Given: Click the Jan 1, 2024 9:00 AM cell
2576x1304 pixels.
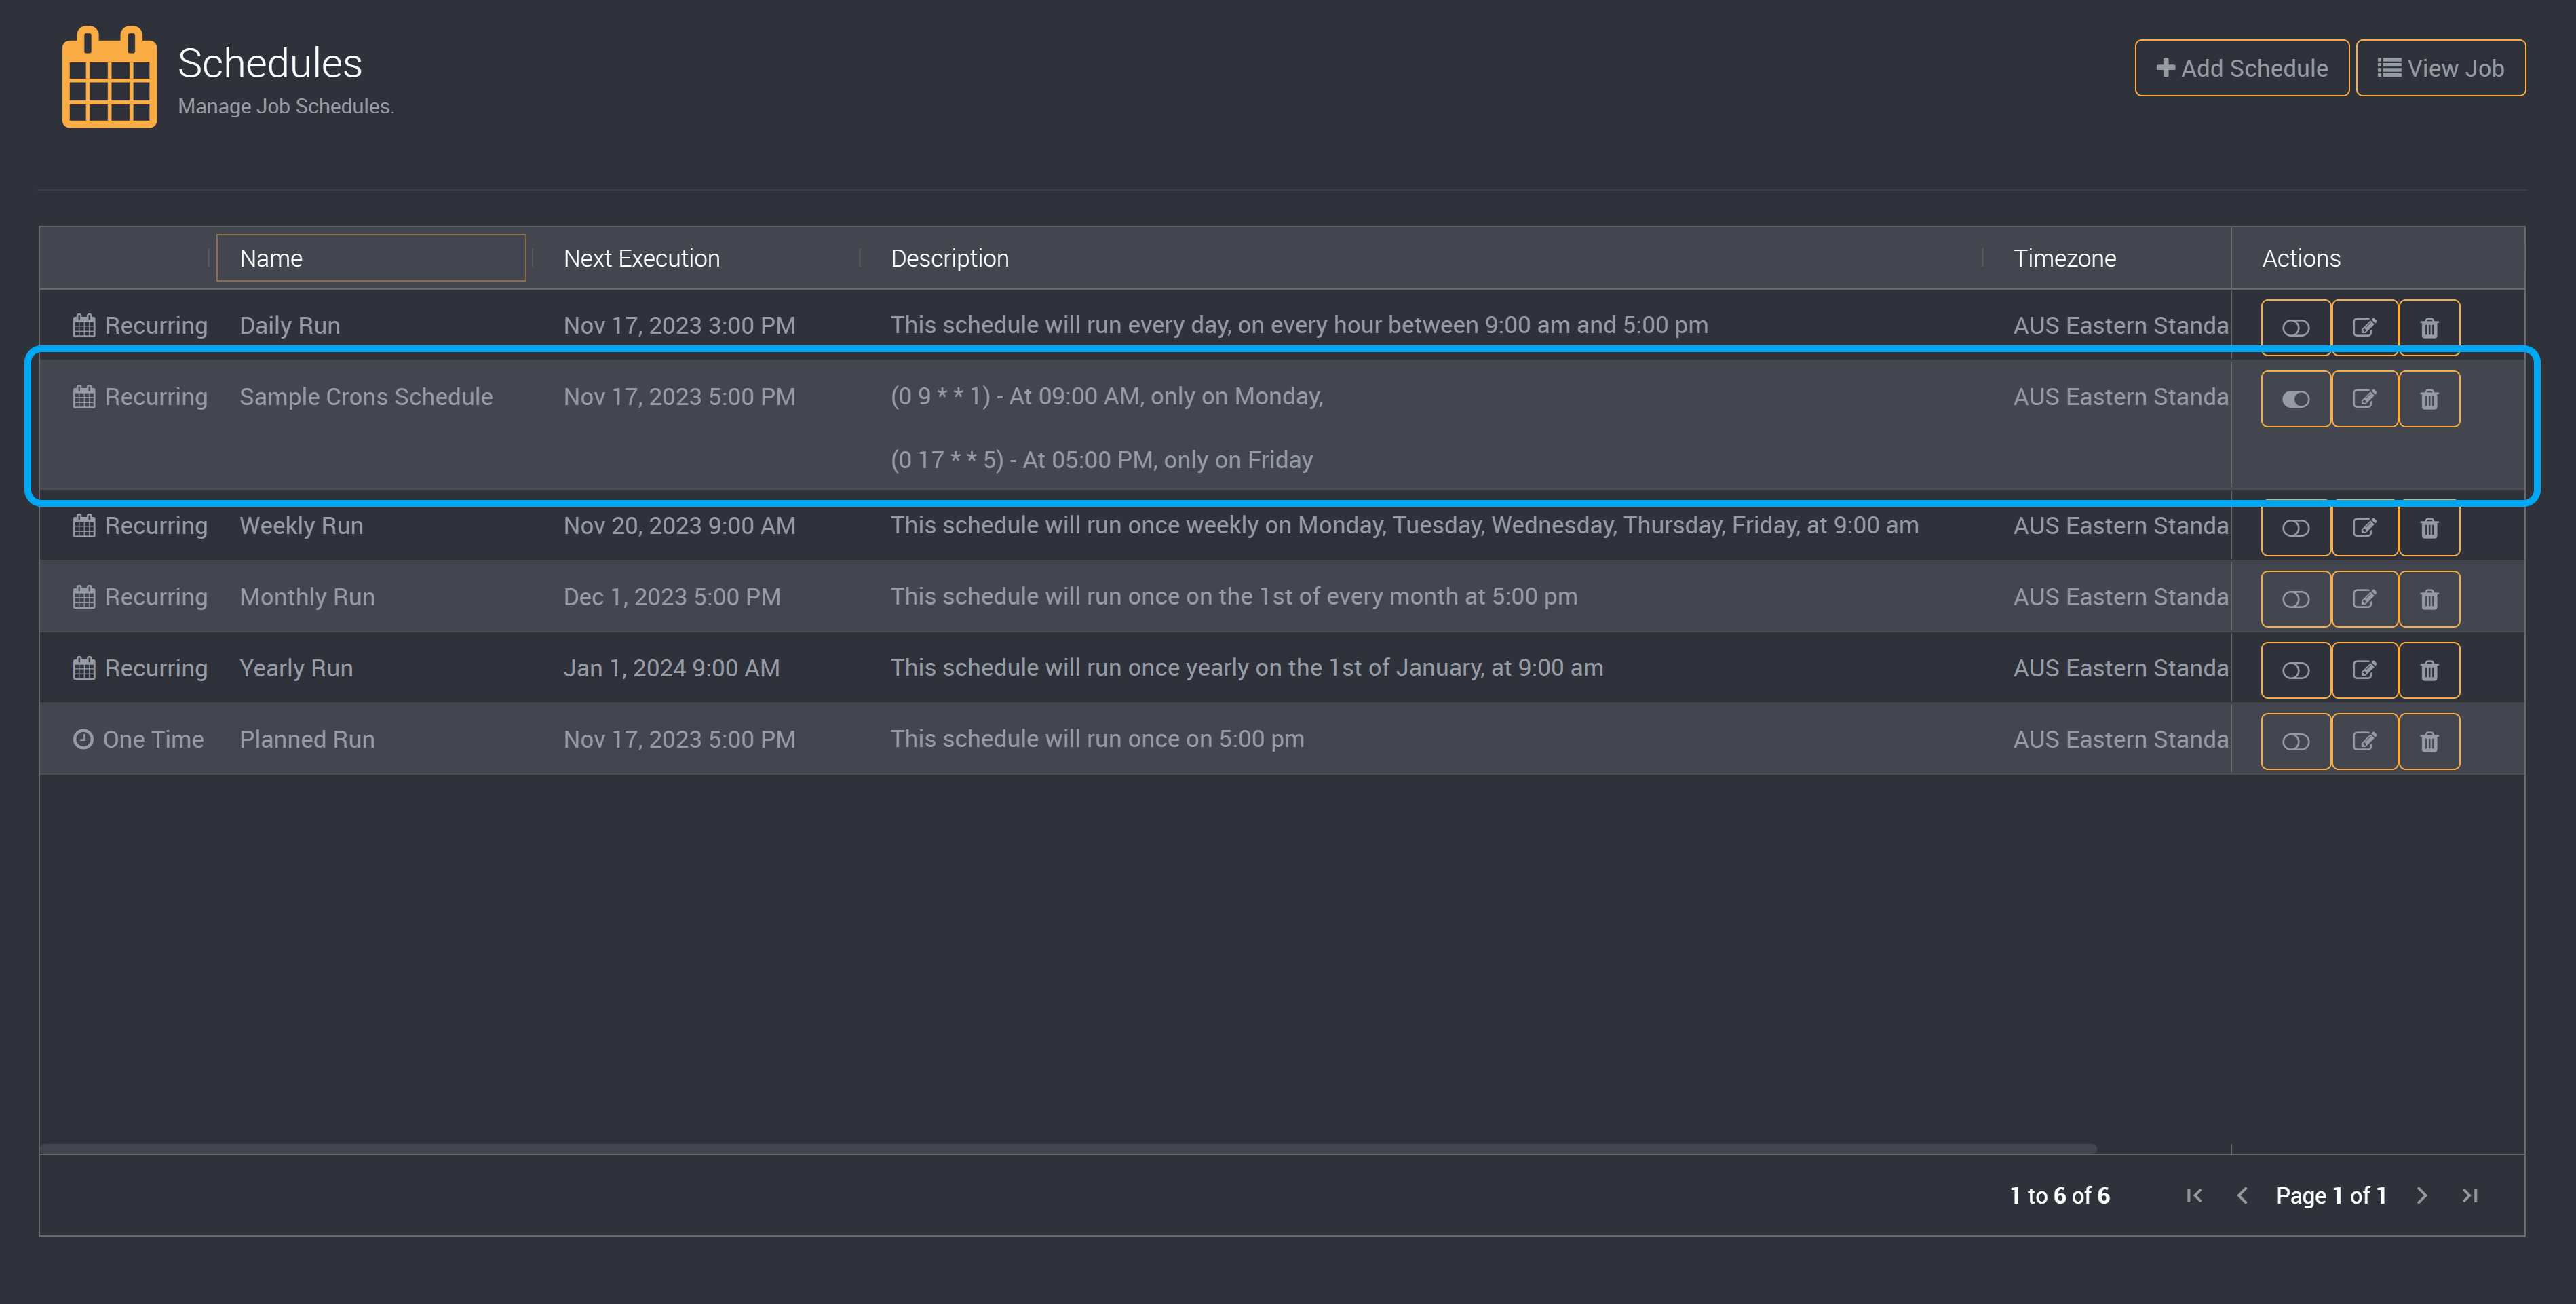Looking at the screenshot, I should point(671,668).
